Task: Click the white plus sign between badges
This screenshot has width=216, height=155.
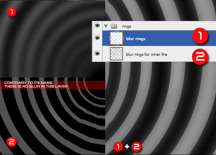Action: [127, 147]
